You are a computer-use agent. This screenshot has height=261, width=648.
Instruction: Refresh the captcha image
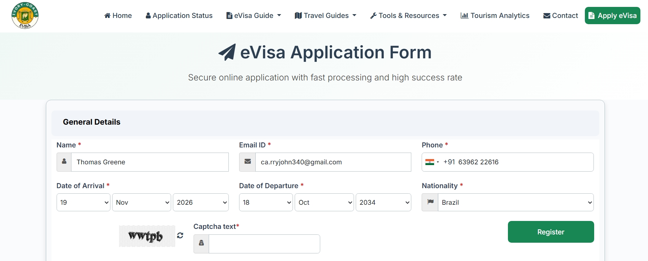(180, 235)
